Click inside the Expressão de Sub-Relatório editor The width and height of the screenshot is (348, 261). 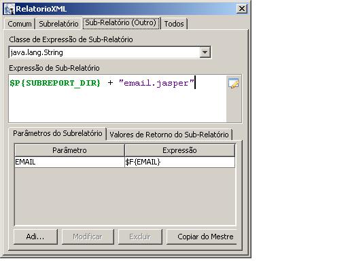click(118, 99)
